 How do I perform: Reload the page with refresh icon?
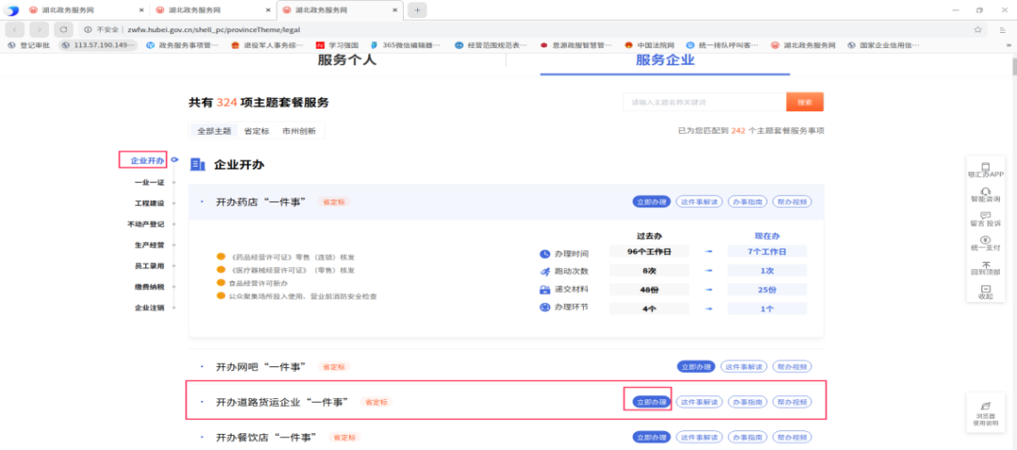click(64, 29)
